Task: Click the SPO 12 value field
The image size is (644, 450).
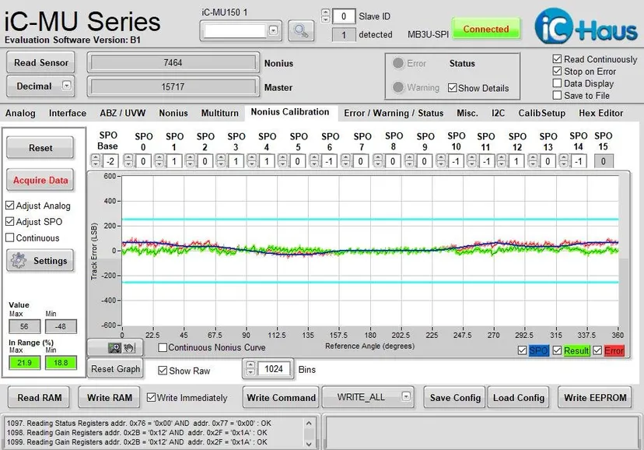Action: (x=516, y=161)
